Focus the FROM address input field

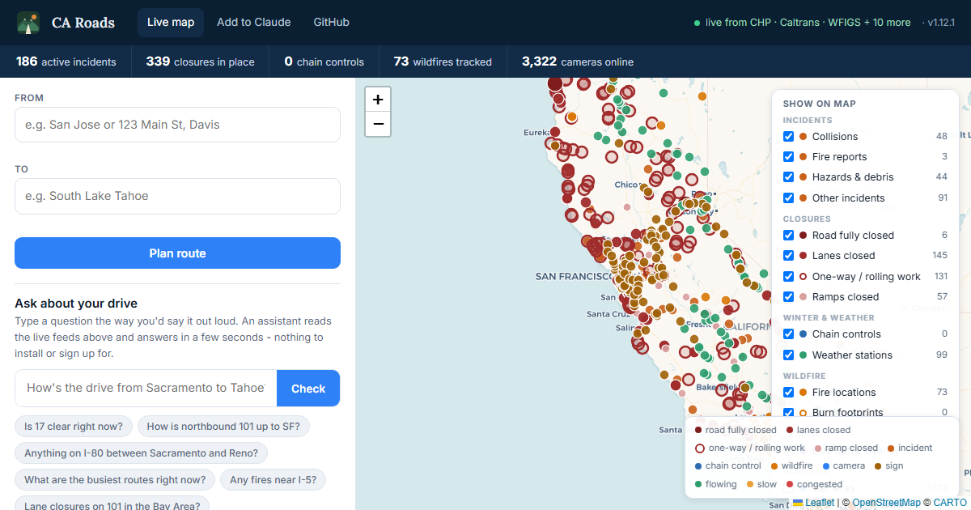(x=177, y=125)
